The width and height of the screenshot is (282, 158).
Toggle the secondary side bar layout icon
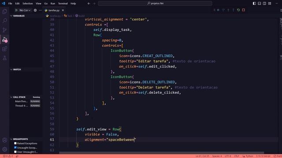264,4
